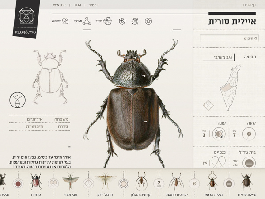Viewport: 265px width, 199px height.
Task: Open the השוואה comparison tool
Action: click(61, 21)
